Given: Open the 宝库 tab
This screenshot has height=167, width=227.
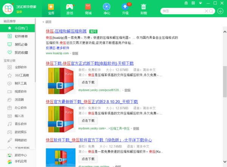Looking at the screenshot, I should (x=51, y=9).
